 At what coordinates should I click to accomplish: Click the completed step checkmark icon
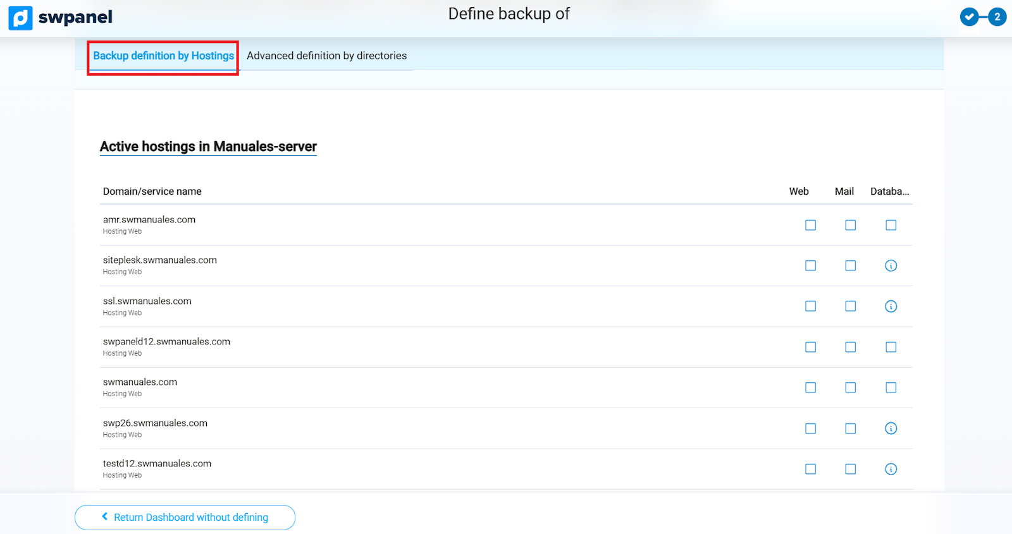click(969, 17)
